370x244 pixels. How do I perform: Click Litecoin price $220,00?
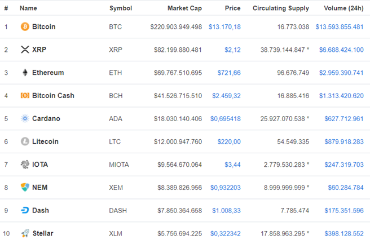tap(229, 141)
